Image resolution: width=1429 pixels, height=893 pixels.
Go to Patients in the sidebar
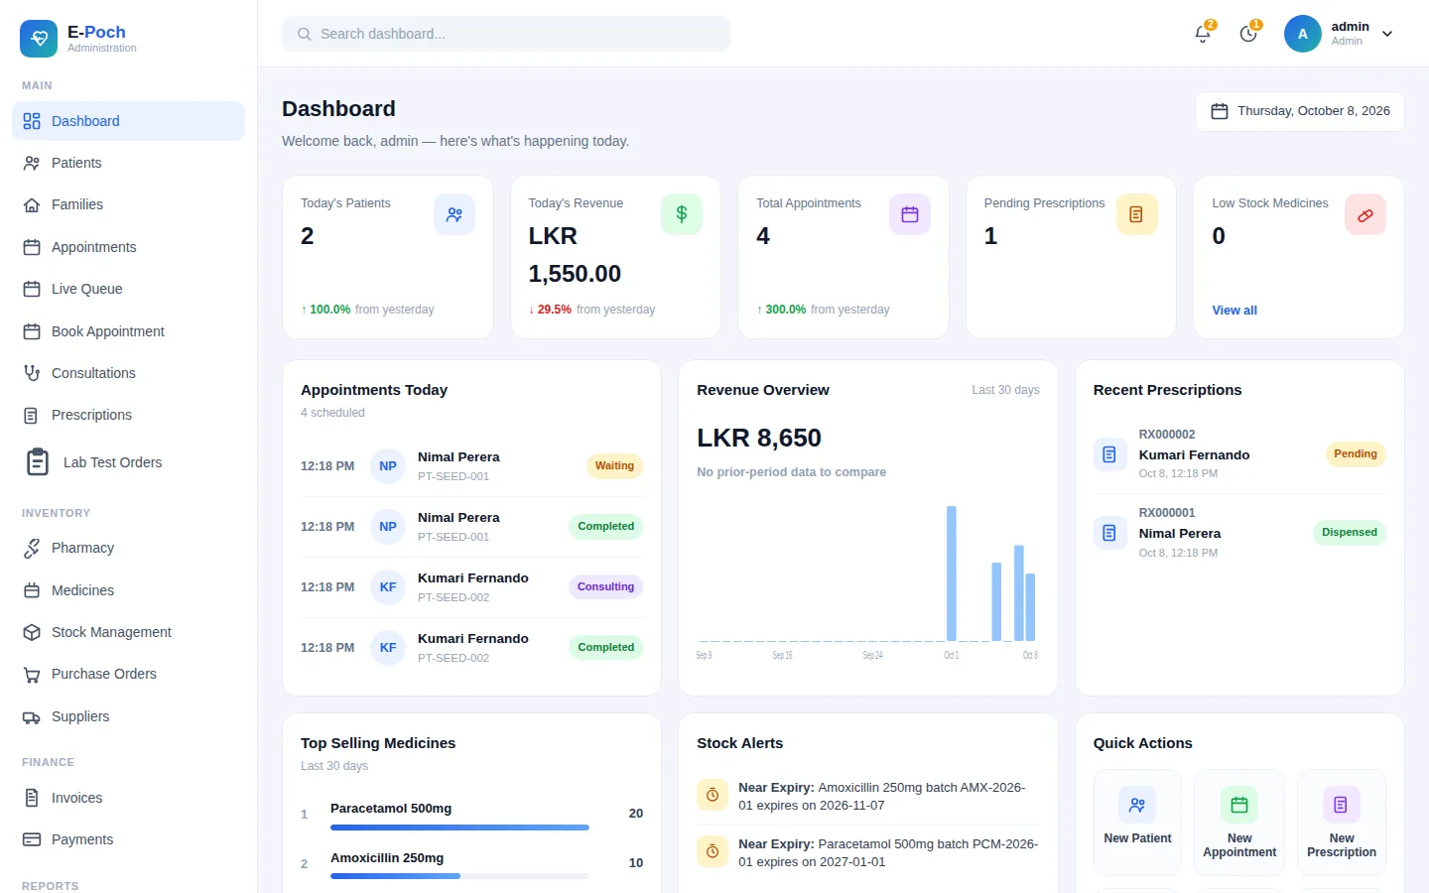(x=128, y=163)
